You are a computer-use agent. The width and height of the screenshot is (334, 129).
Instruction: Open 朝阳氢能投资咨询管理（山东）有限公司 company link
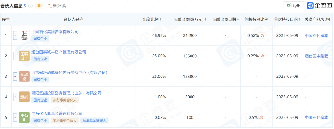point(66,93)
